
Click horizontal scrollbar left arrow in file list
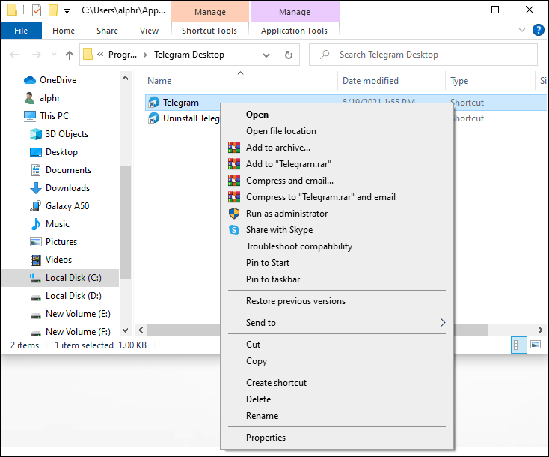[x=141, y=330]
